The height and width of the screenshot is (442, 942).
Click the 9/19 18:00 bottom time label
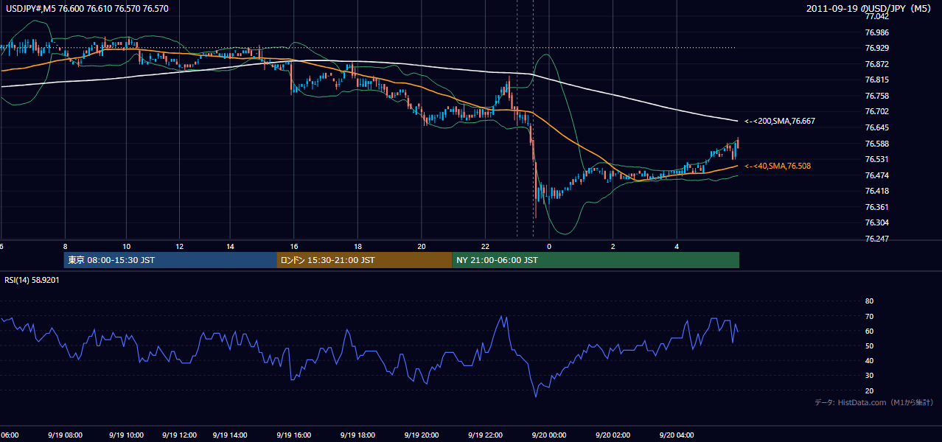click(357, 435)
